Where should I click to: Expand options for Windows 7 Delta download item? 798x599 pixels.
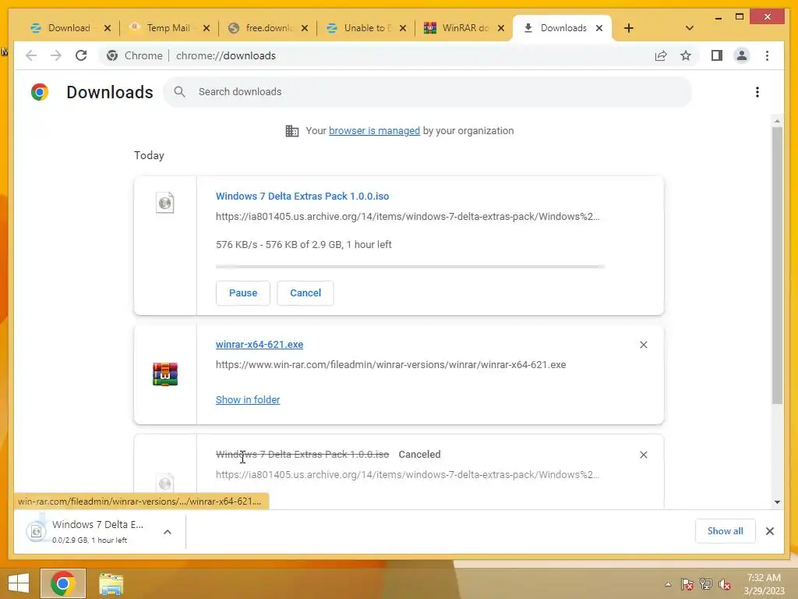(x=168, y=532)
